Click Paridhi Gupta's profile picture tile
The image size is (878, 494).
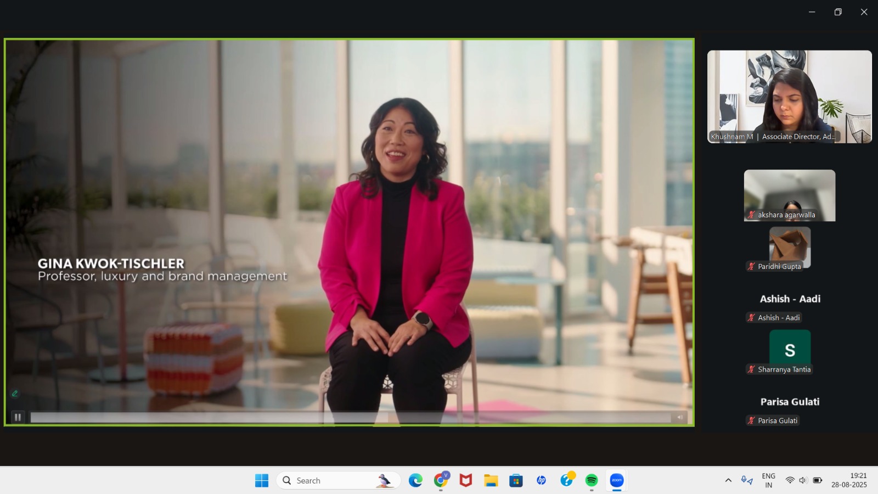(790, 246)
